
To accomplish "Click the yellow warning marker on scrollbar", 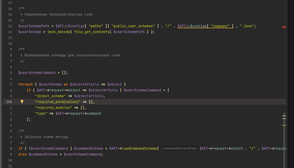I will point(284,125).
